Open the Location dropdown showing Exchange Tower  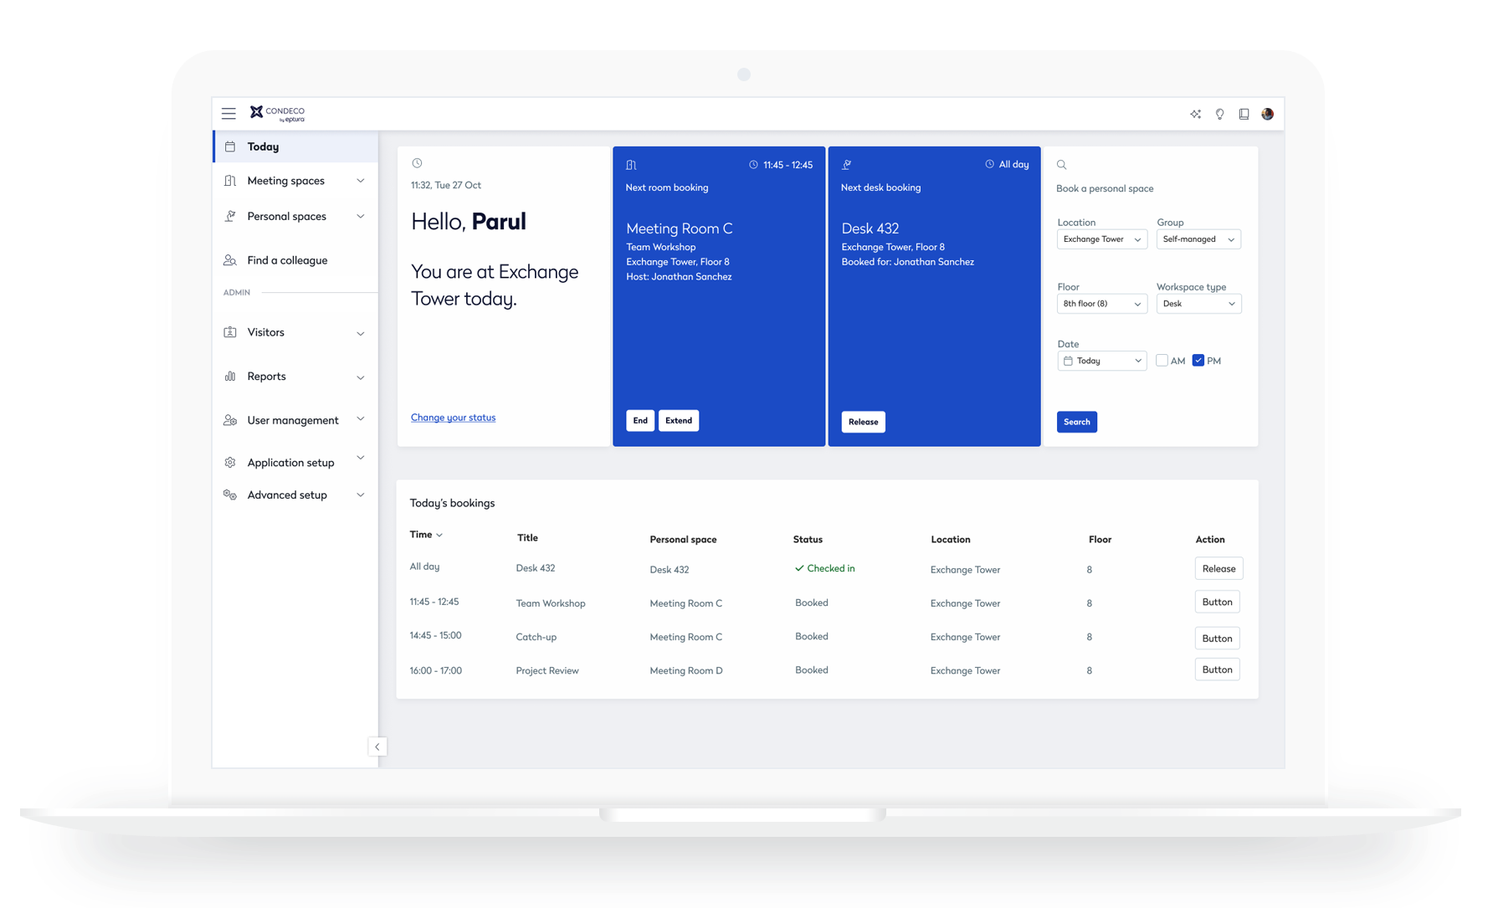(1101, 239)
